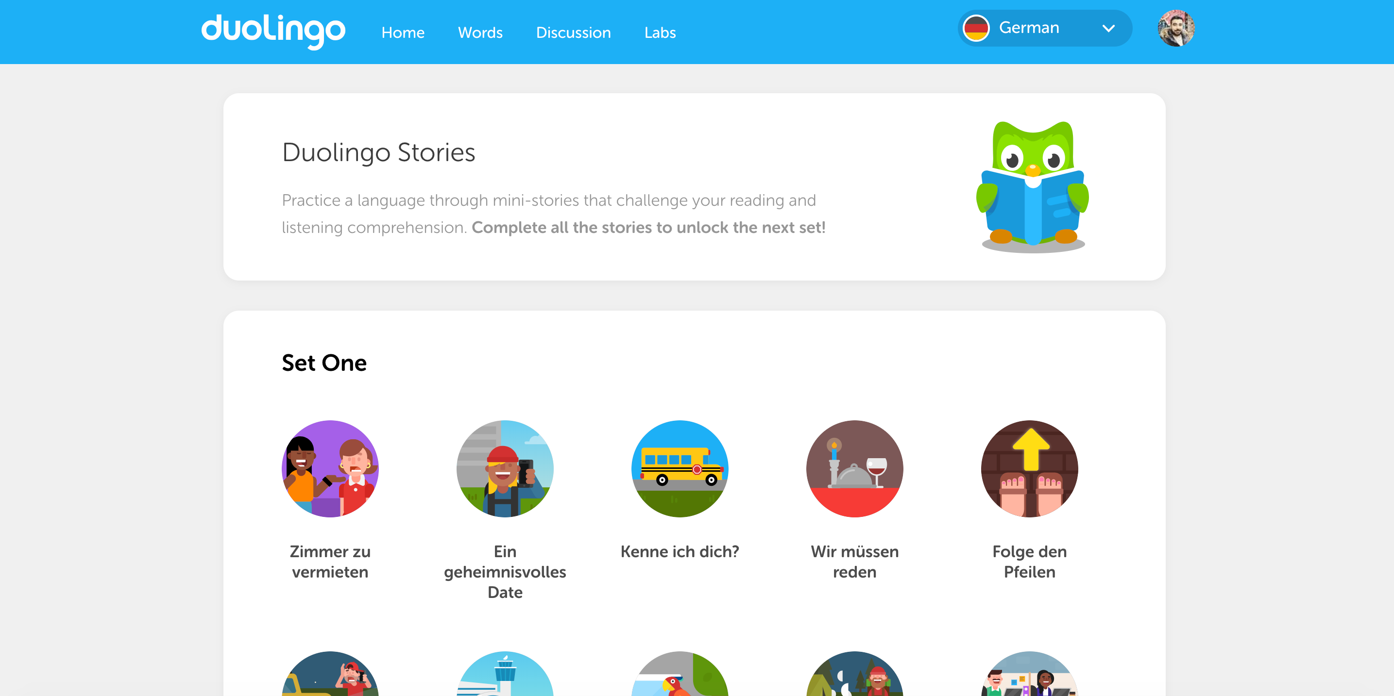Image resolution: width=1394 pixels, height=696 pixels.
Task: Open the Labs section
Action: 660,33
